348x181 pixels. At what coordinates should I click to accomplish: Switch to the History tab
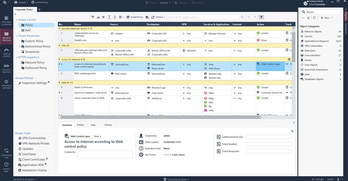pyautogui.click(x=108, y=125)
